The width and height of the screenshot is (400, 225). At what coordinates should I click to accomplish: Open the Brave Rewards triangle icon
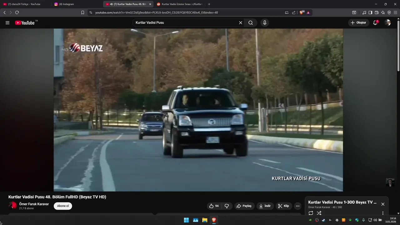[x=308, y=12]
